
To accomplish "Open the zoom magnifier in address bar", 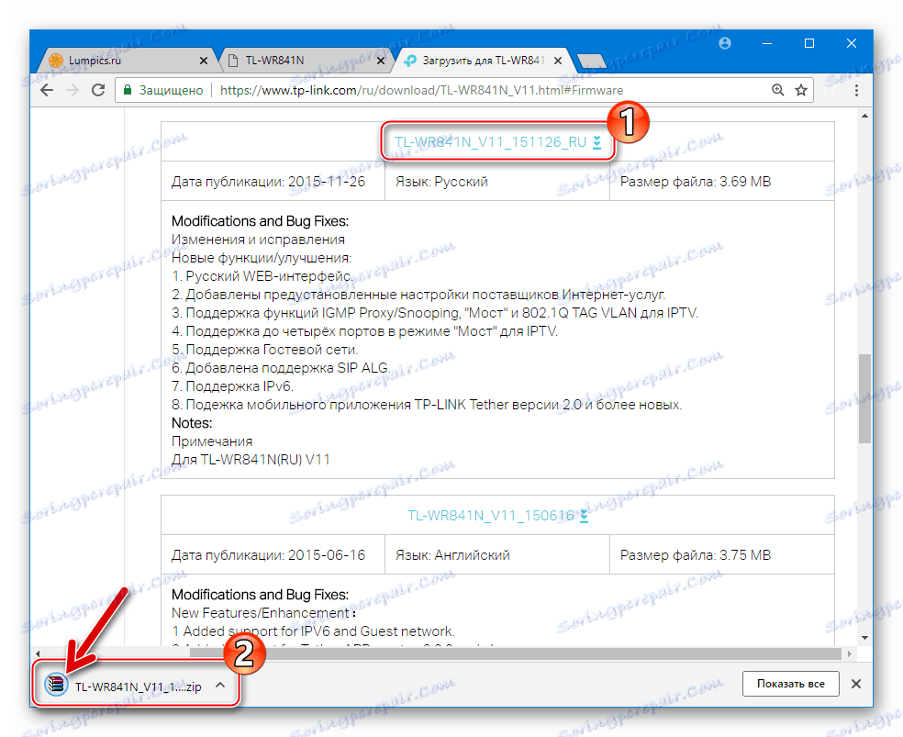I will (777, 90).
